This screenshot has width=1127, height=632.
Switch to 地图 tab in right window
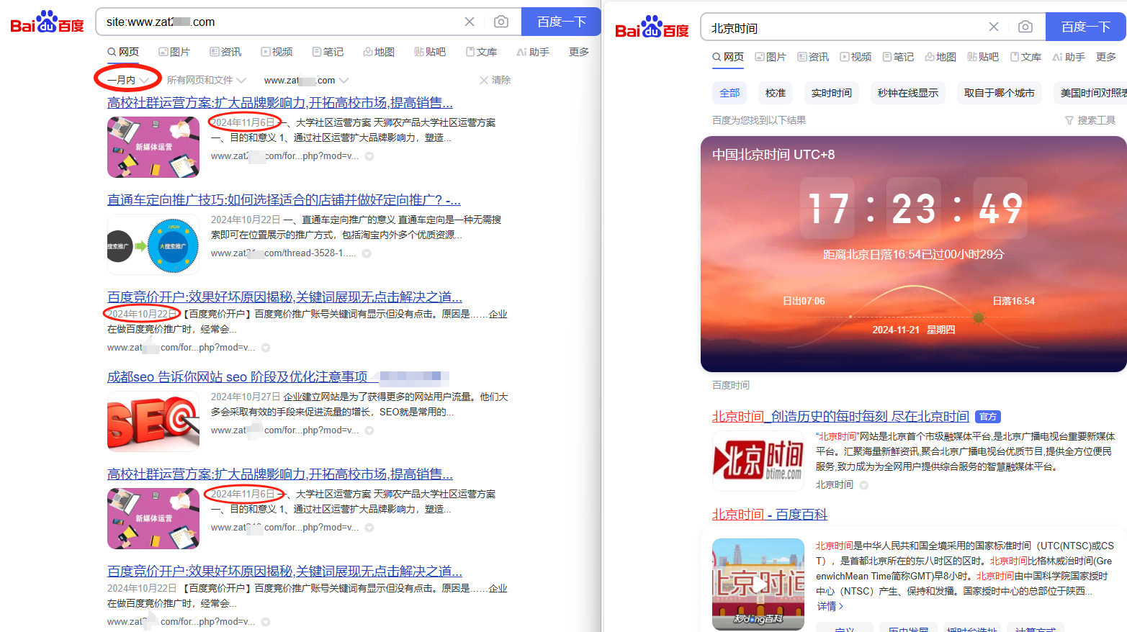point(940,57)
